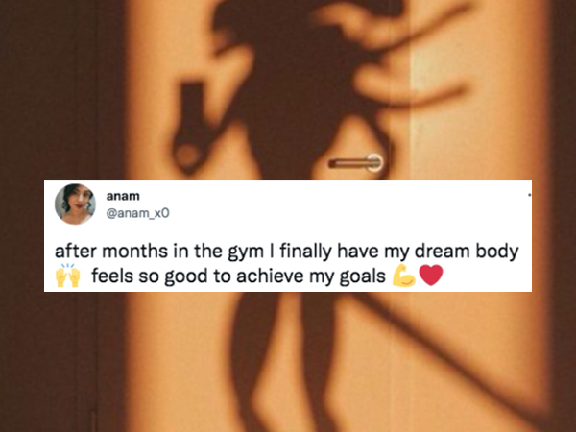Click anam's round profile avatar
The width and height of the screenshot is (576, 432).
click(75, 204)
